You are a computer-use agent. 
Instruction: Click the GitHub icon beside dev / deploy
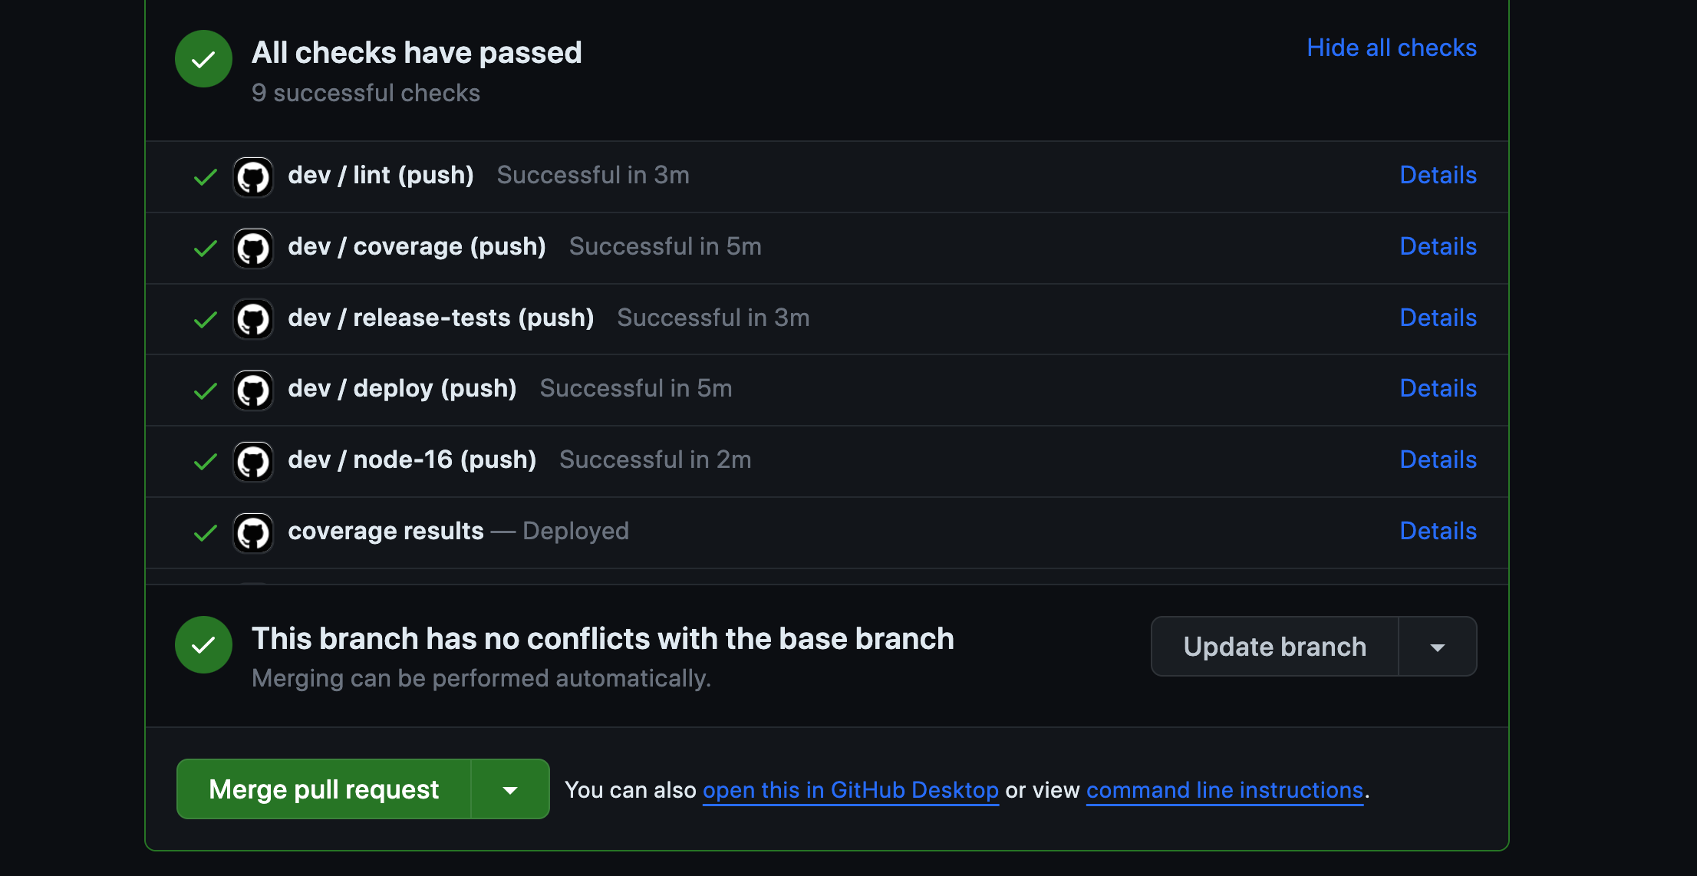click(252, 390)
